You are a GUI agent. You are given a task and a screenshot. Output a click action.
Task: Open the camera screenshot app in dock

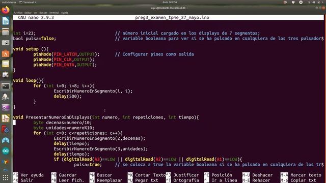pyautogui.click(x=6, y=43)
